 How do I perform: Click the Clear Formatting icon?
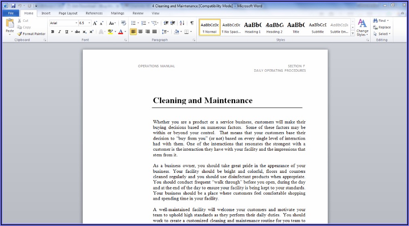click(124, 23)
